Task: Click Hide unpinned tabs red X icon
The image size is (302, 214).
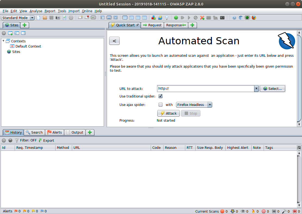Action: 87,18
